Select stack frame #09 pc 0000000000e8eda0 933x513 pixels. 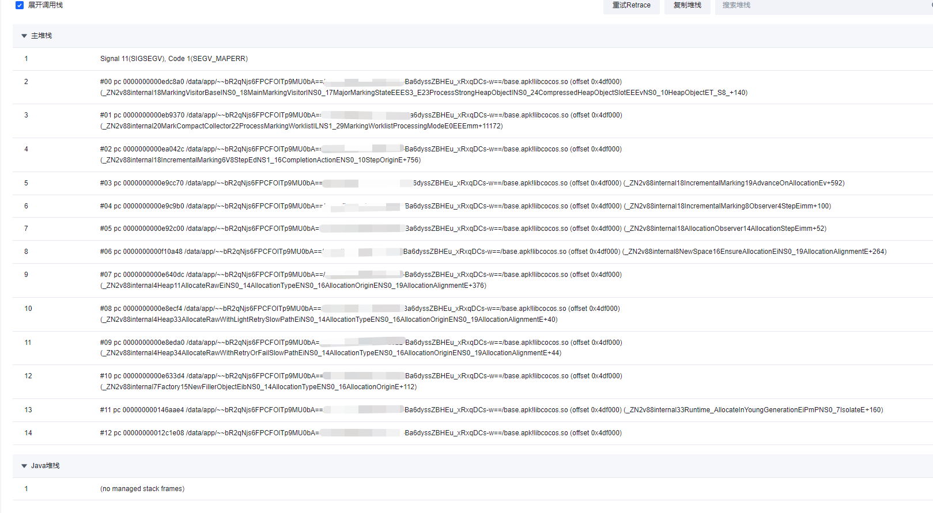pyautogui.click(x=473, y=348)
